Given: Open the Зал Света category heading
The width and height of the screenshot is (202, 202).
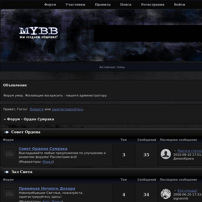Looking at the screenshot, I should point(22,172).
